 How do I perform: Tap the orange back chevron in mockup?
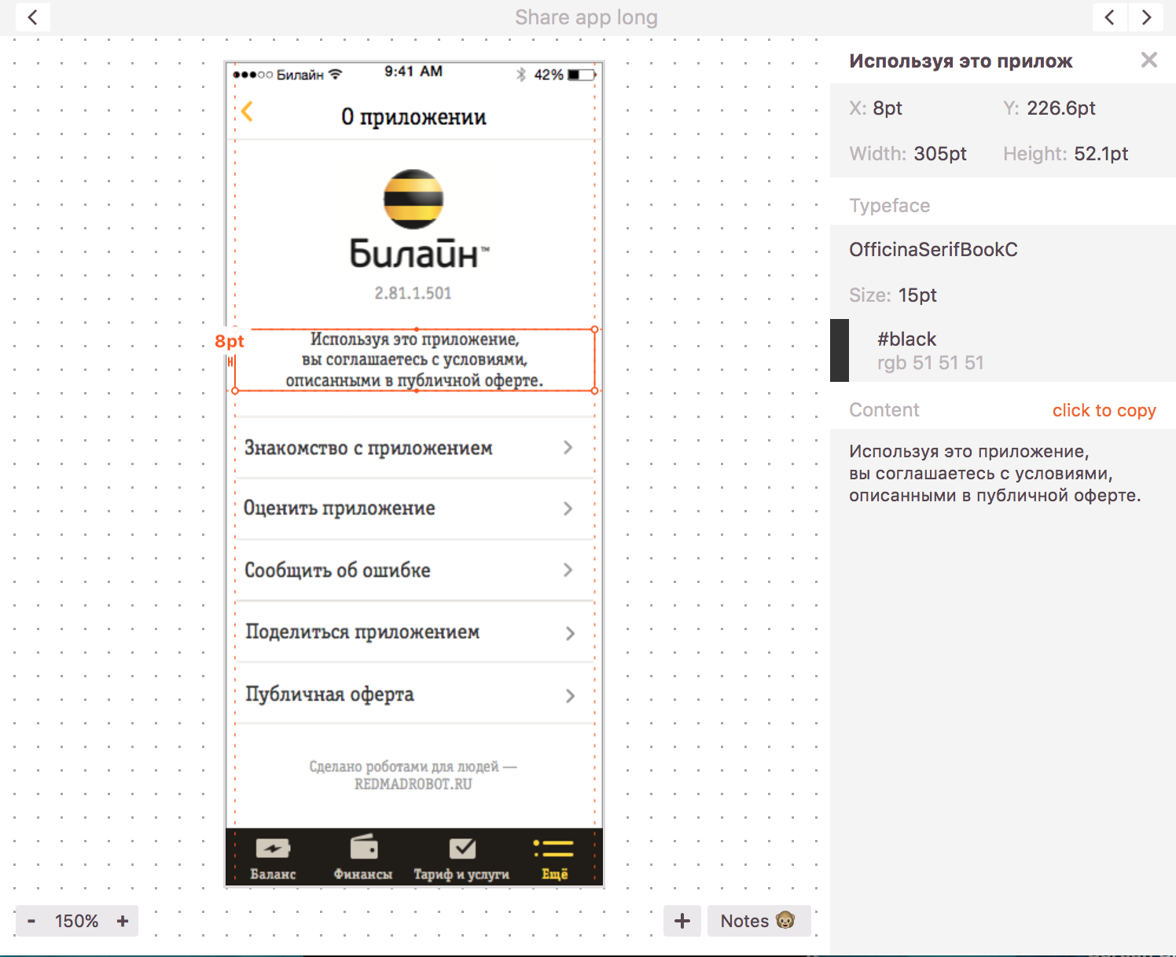click(247, 112)
